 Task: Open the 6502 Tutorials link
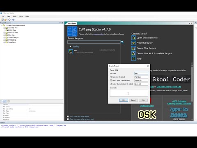[x=179, y=101]
